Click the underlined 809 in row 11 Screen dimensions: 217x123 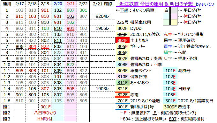pyautogui.click(x=58, y=71)
